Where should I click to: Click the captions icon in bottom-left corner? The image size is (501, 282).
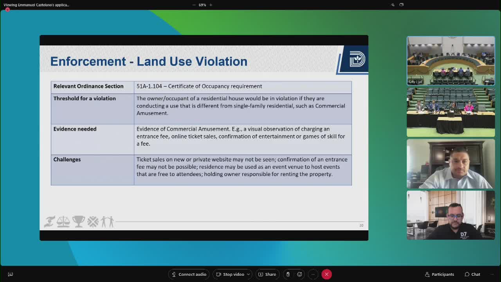pos(11,274)
